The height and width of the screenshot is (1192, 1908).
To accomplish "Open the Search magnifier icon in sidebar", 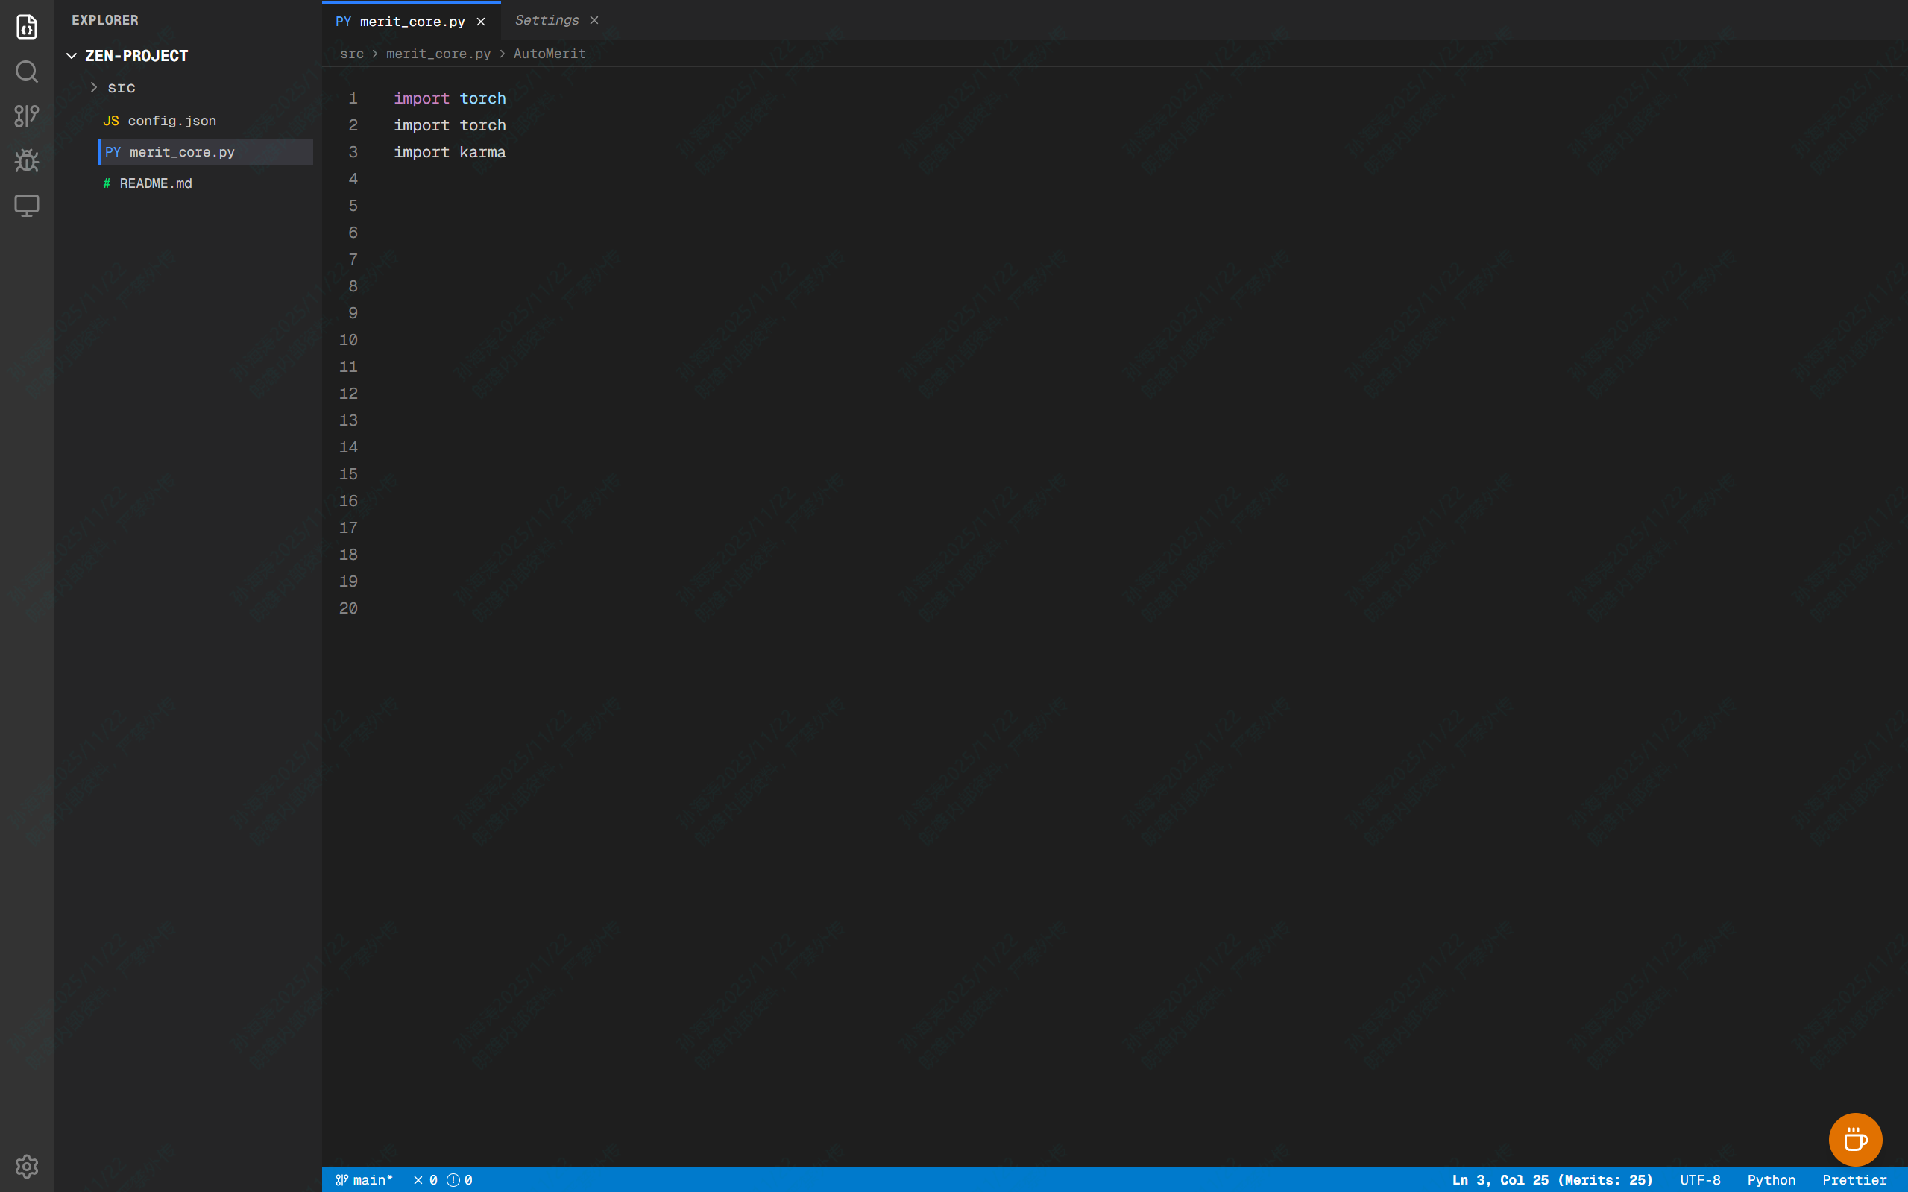I will [x=27, y=72].
